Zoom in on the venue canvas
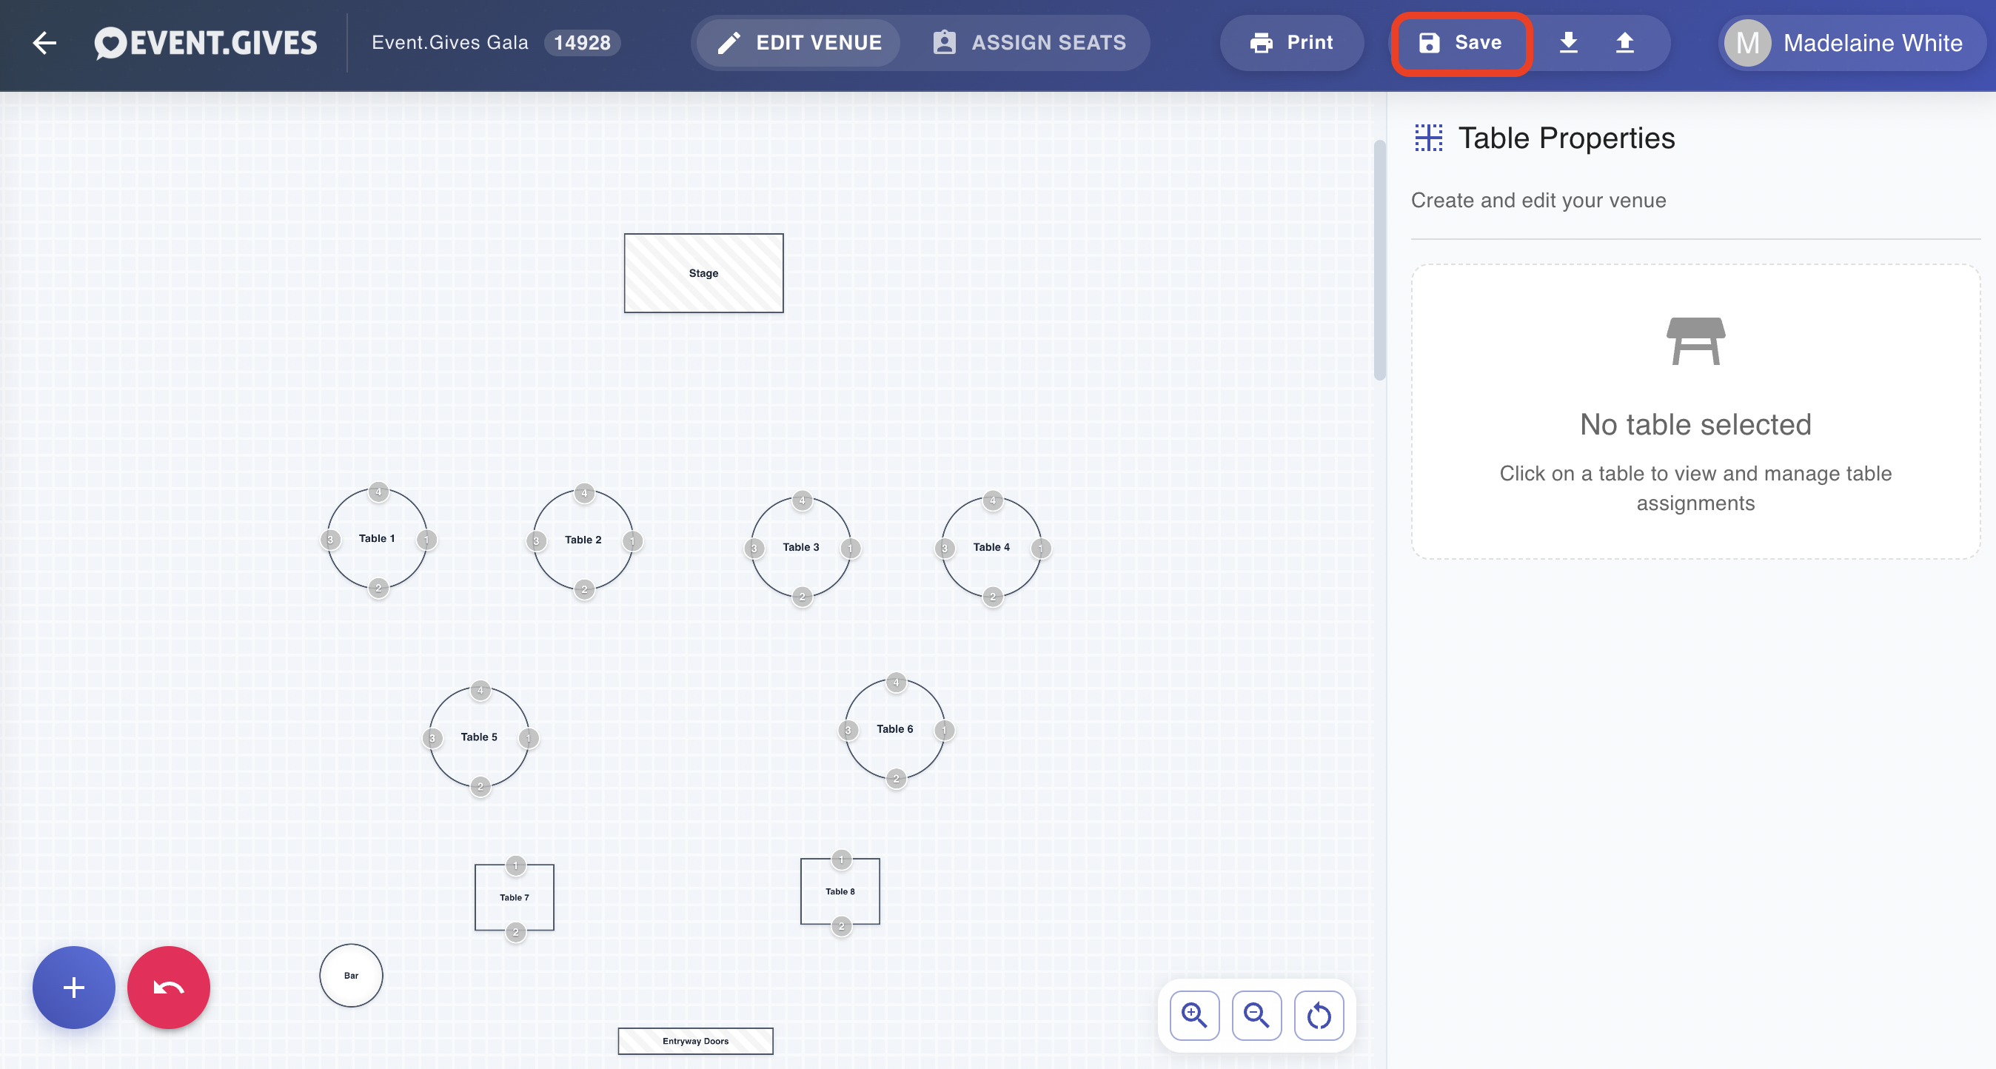Screen dimensions: 1996x1069 point(1194,1015)
